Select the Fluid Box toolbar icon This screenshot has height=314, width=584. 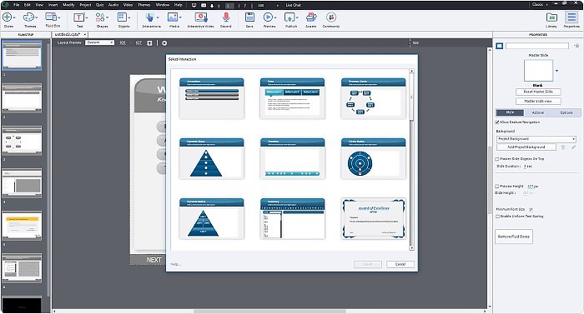tap(50, 17)
